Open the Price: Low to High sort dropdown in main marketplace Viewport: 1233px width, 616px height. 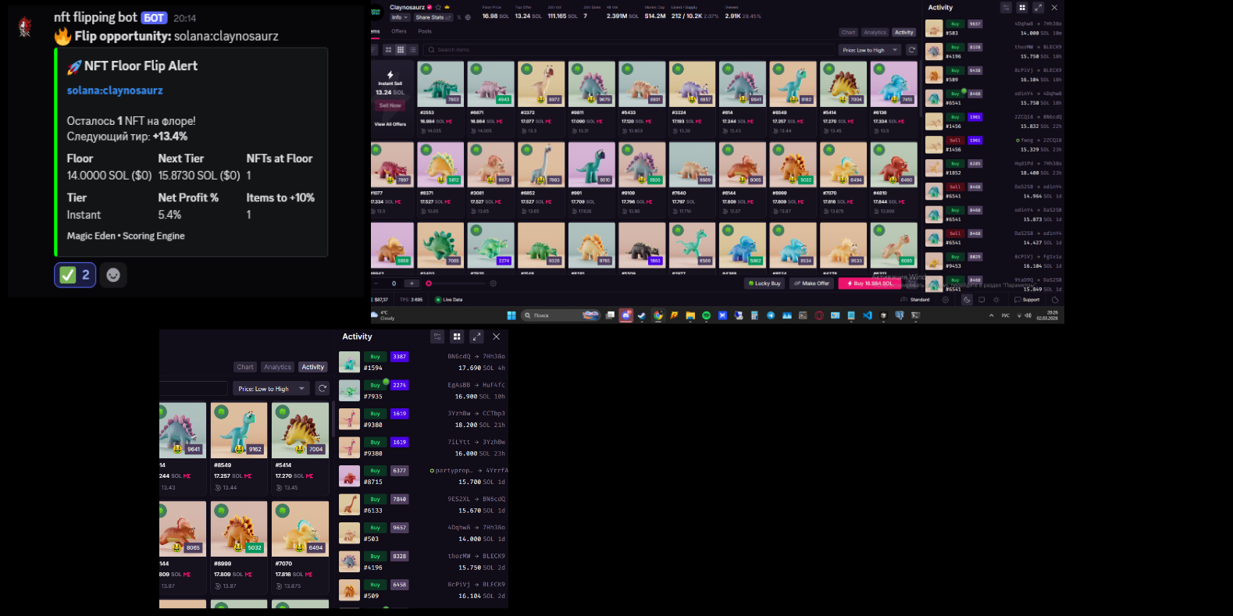[x=870, y=50]
